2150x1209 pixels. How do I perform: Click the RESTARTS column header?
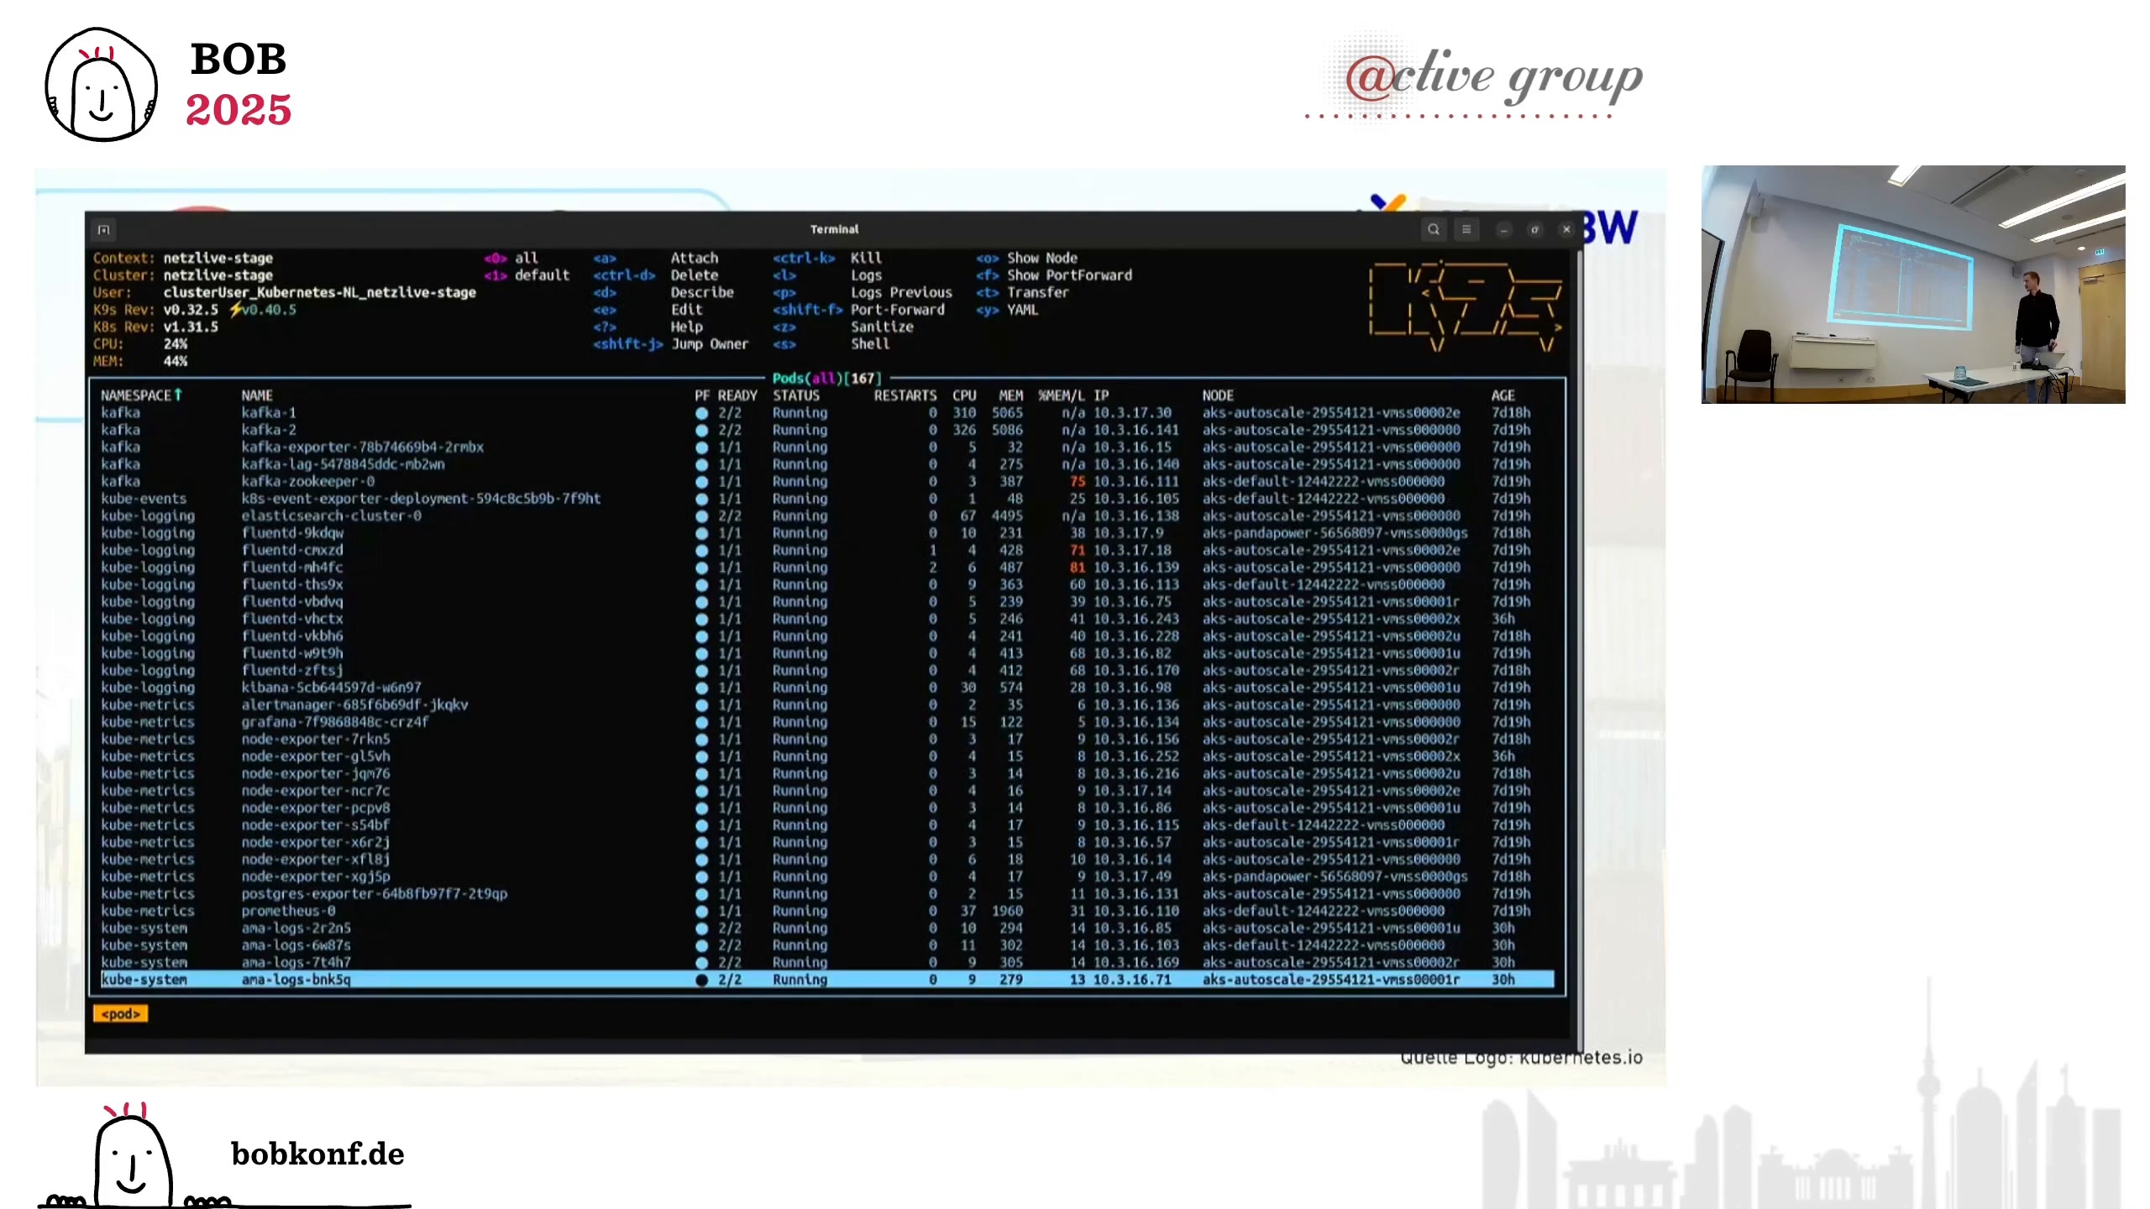pos(905,395)
